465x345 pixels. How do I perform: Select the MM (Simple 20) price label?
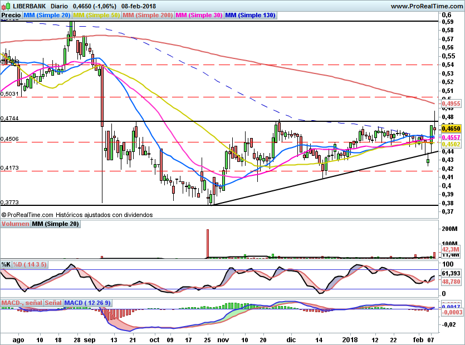coord(47,15)
